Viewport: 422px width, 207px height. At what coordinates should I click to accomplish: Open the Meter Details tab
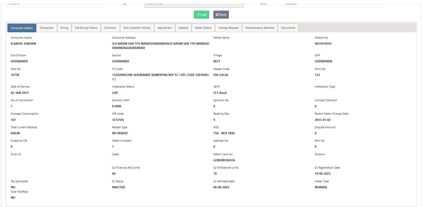coord(203,28)
